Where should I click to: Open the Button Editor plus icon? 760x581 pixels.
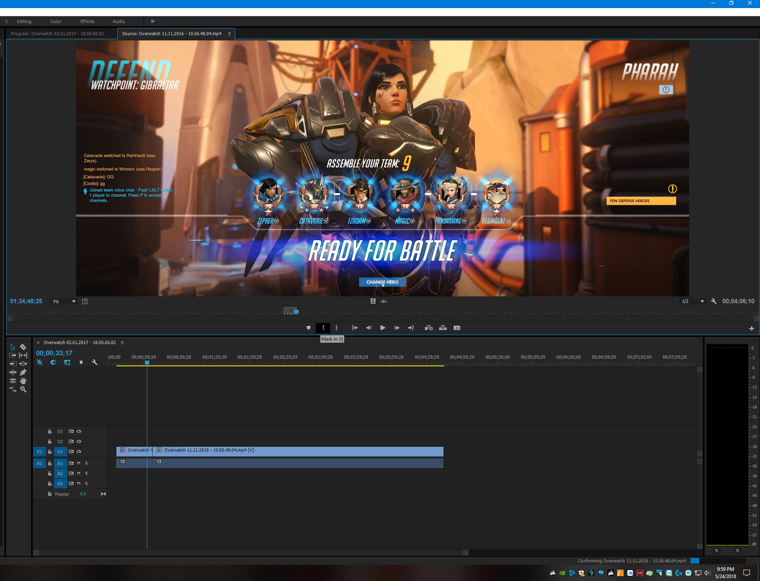click(752, 329)
